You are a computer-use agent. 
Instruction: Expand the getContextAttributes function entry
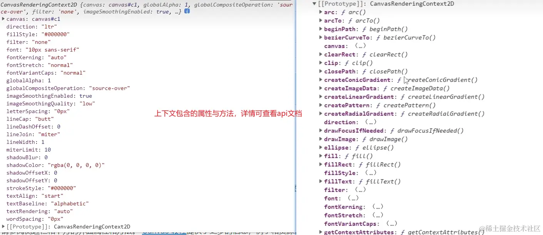pos(321,232)
